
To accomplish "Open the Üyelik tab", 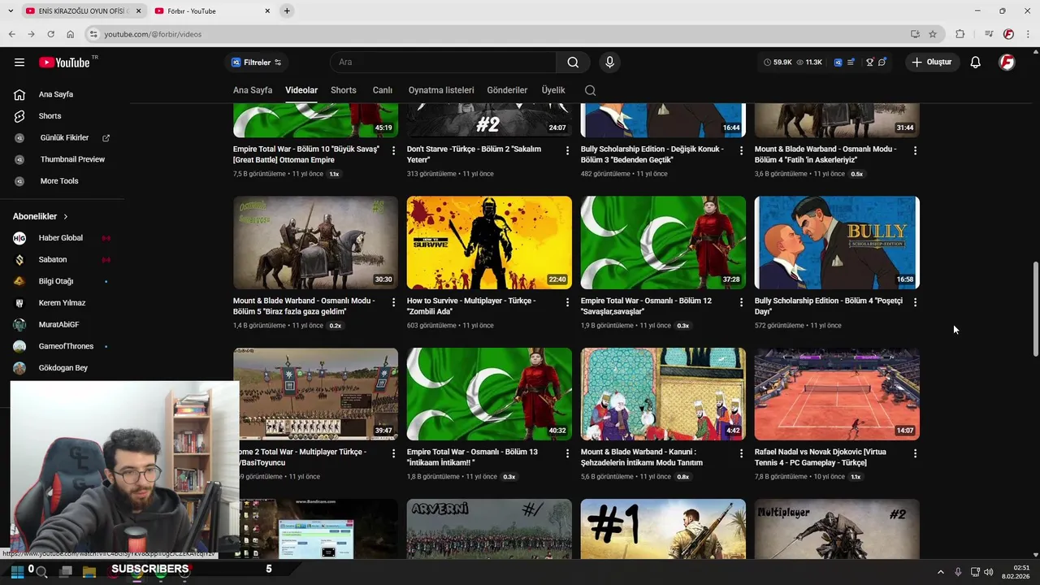I will (553, 90).
